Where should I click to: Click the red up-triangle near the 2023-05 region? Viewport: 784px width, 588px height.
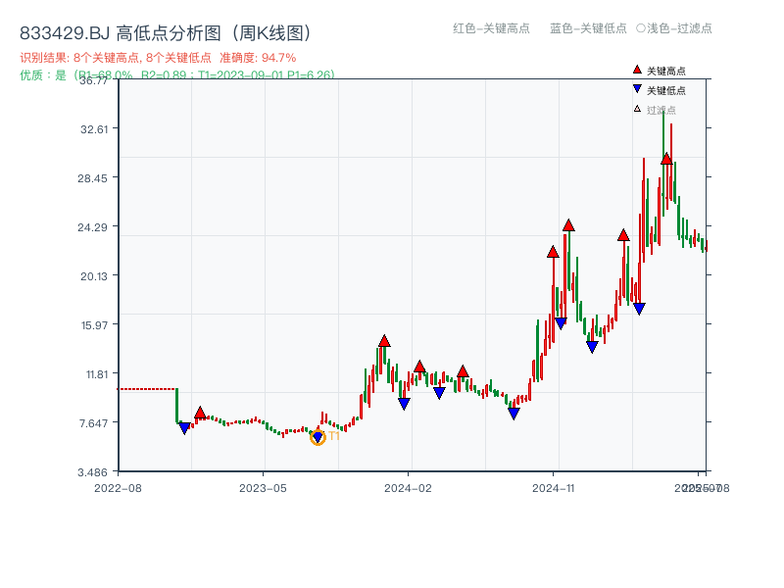click(x=200, y=413)
